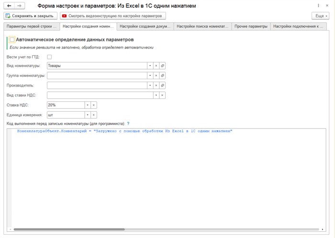Viewport: 335px width, 238px height.
Task: Clear the Единица измерения value
Action: 94,115
